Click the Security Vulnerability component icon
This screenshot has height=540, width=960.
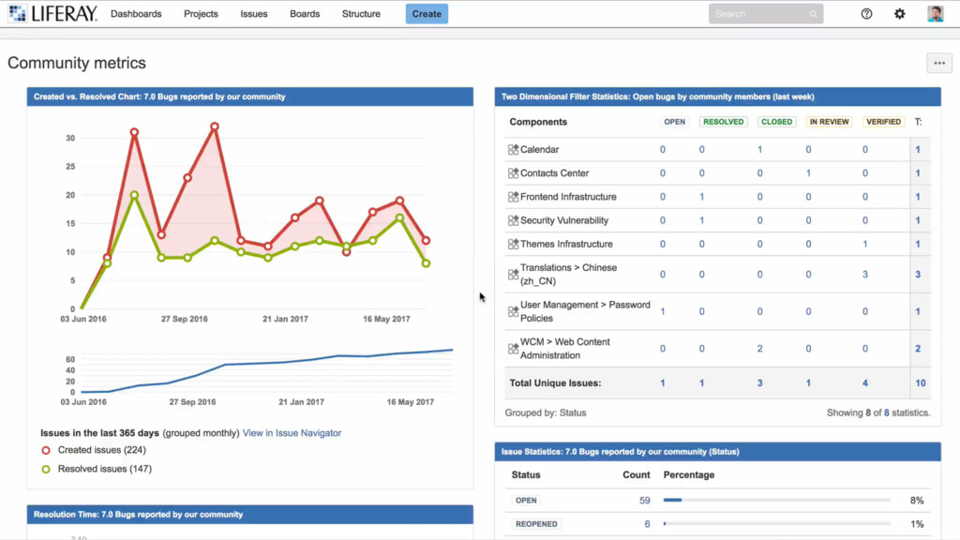513,220
